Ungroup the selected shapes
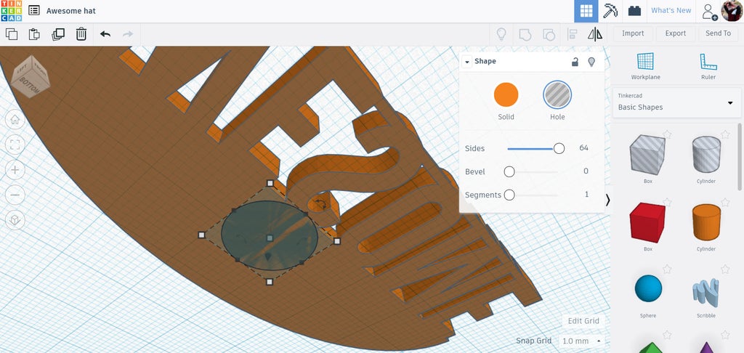This screenshot has height=353, width=744. 549,34
